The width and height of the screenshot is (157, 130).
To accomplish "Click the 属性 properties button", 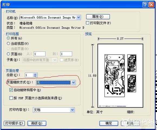I will pyautogui.click(x=98, y=17).
